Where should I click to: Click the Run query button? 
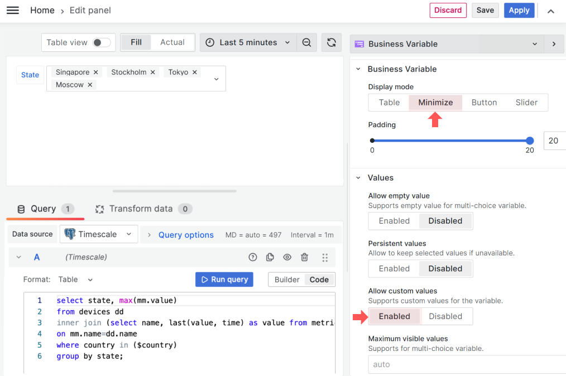point(224,279)
